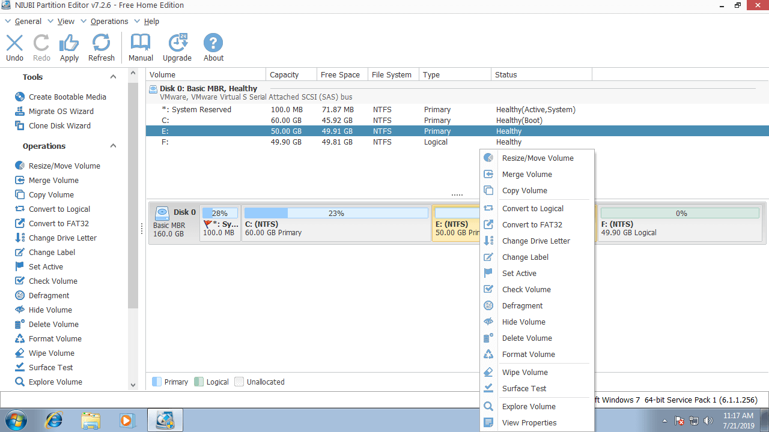Choose Format Volume in context menu
The height and width of the screenshot is (432, 769).
[528, 354]
